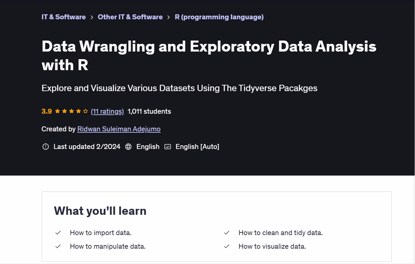Click the breadcrumb chevron before R (programming language)

point(169,17)
